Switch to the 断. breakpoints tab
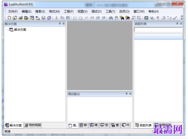188x139 pixels. 83,125
